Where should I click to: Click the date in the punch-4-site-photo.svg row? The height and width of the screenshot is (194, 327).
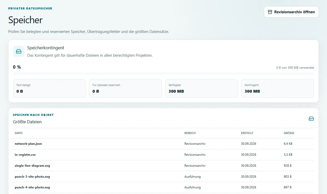click(249, 187)
